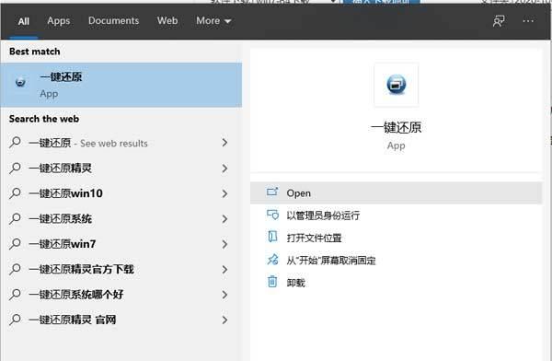Expand arrow for 一键还原 See web results
Screen dimensions: 552x361
pos(224,143)
